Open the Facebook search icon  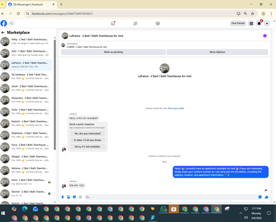pos(12,23)
